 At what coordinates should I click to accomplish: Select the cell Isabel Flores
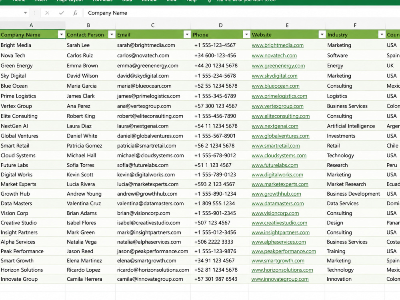[x=90, y=223]
